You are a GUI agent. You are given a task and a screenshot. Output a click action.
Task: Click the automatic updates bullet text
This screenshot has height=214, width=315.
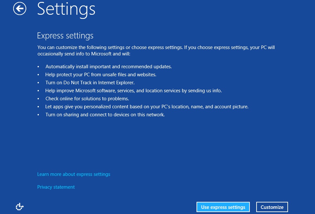[x=109, y=66]
